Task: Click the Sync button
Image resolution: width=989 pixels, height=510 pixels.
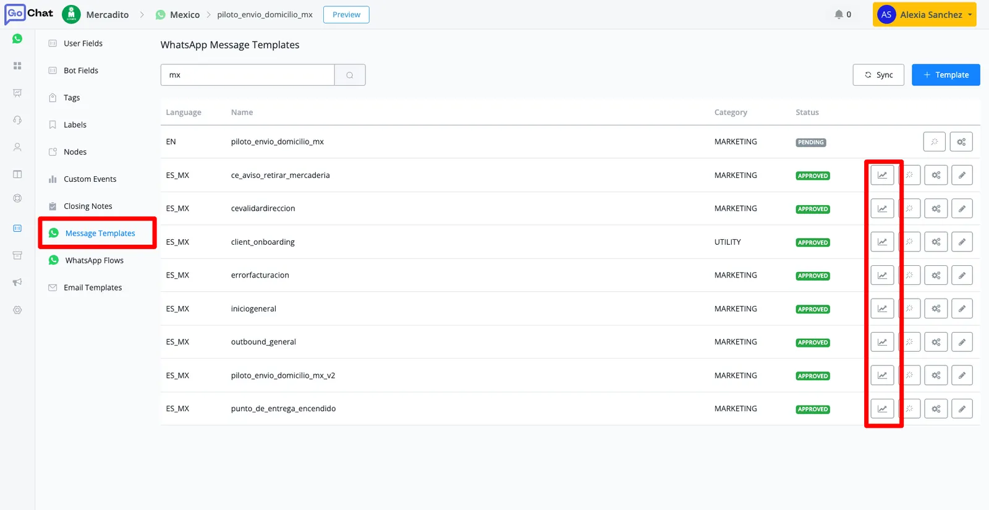Action: [878, 75]
